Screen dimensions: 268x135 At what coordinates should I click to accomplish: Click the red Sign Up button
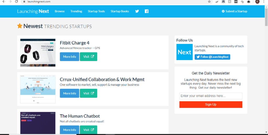(x=211, y=104)
